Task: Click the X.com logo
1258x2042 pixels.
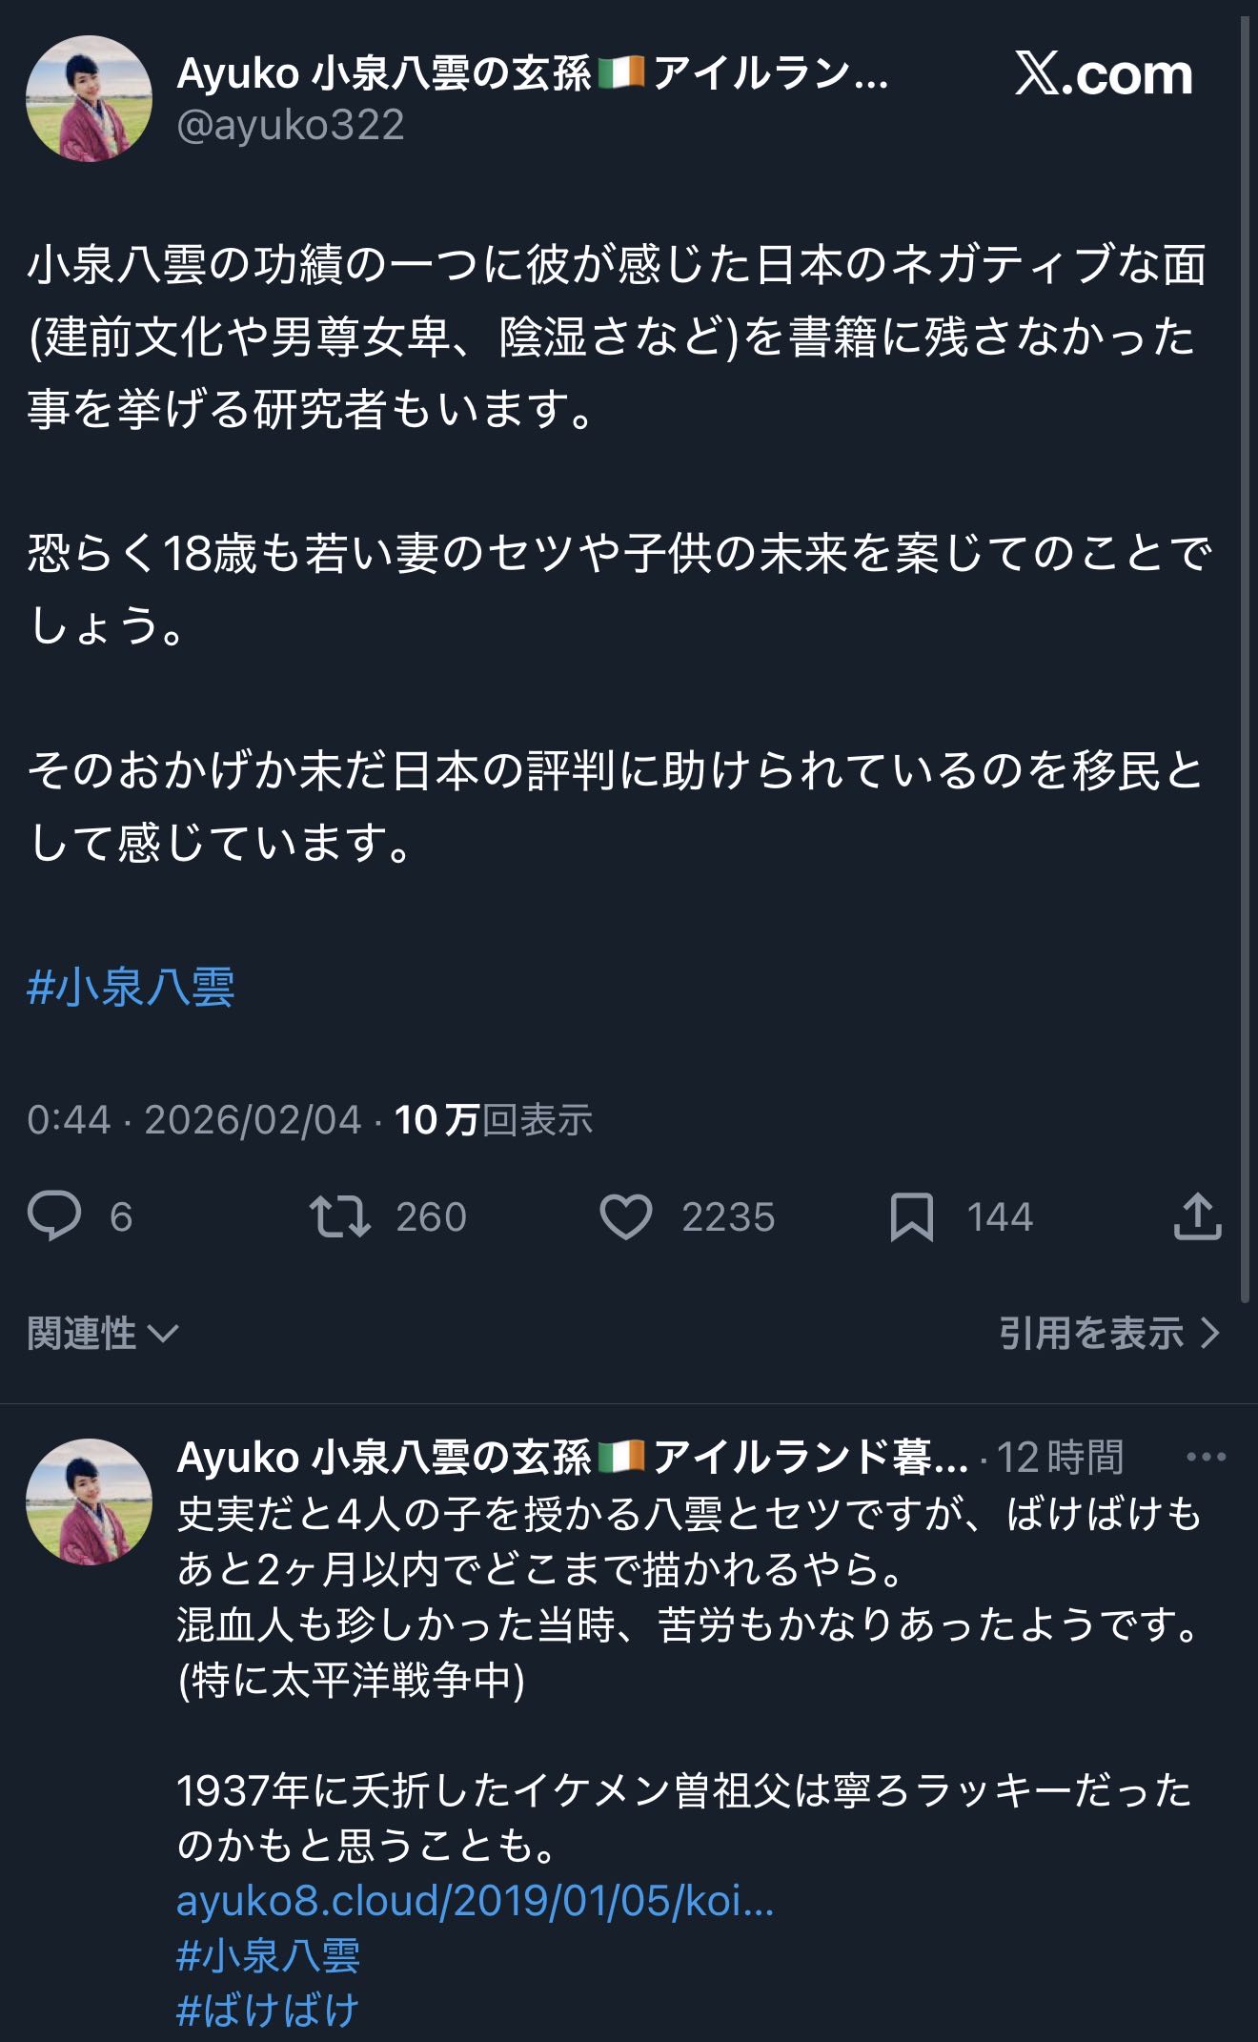Action: coord(1104,74)
